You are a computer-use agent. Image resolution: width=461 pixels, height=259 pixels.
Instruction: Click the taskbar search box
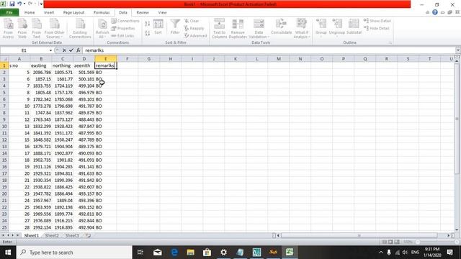click(74, 253)
